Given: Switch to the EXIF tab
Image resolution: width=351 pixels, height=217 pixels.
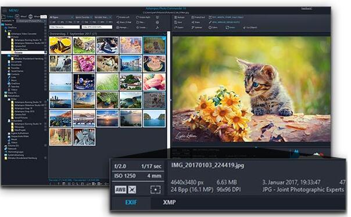Looking at the screenshot, I should point(131,202).
